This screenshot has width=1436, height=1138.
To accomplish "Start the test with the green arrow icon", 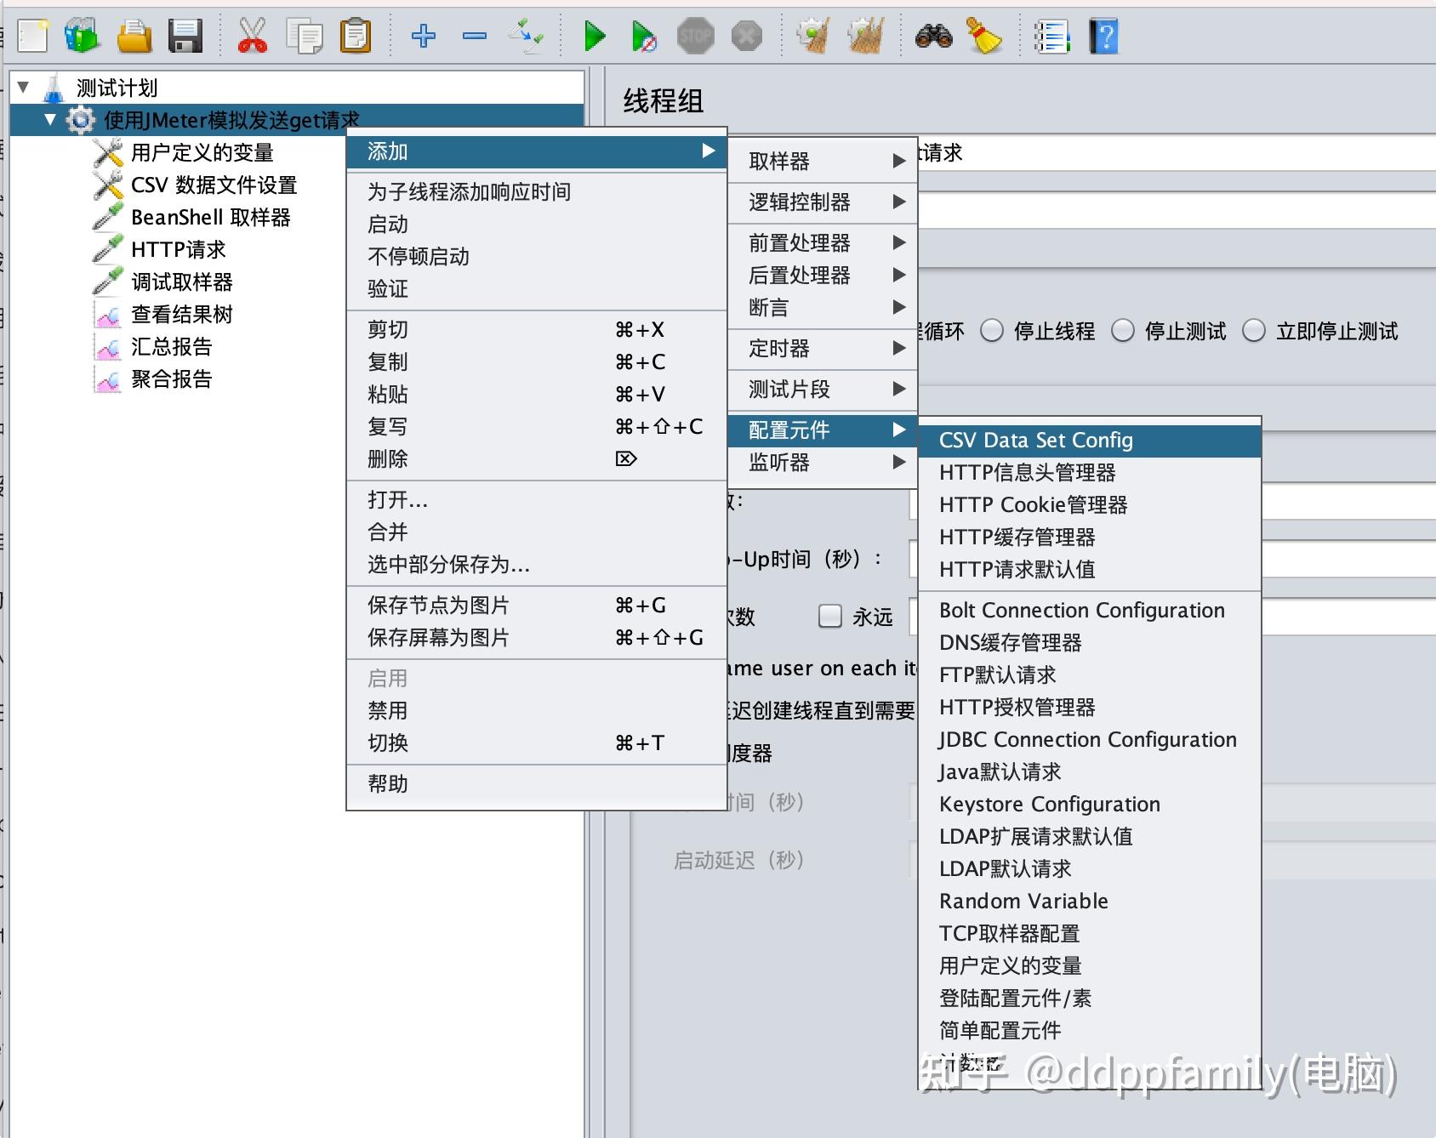I will [x=595, y=36].
